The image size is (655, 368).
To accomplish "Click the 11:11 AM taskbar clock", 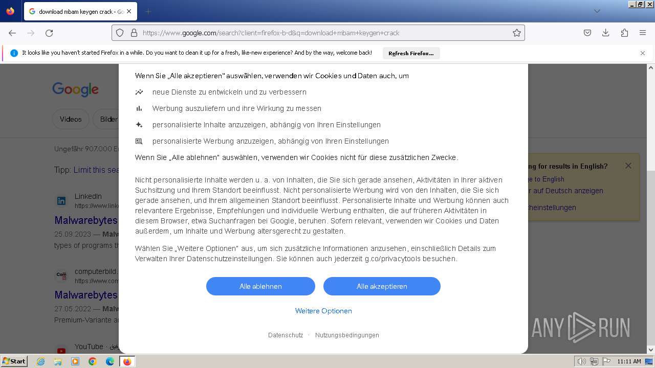I will pyautogui.click(x=629, y=361).
